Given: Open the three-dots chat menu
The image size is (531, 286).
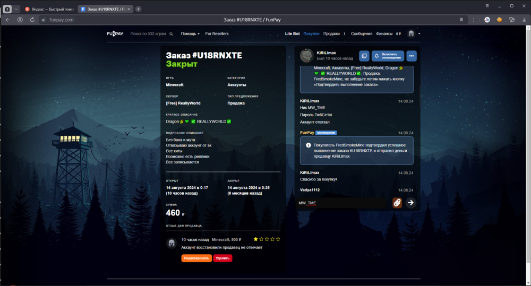Looking at the screenshot, I should (412, 56).
